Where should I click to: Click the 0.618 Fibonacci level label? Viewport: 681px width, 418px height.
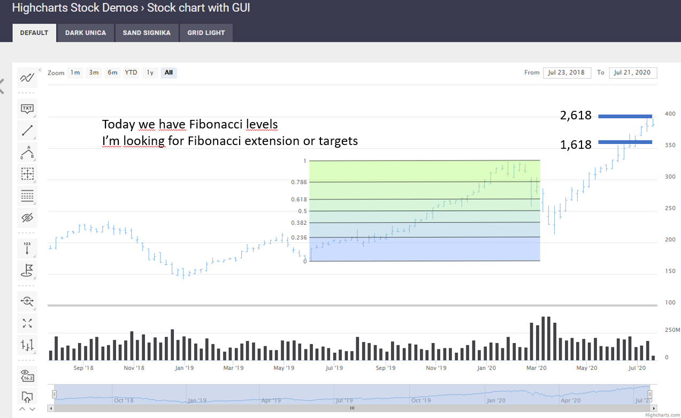(299, 200)
